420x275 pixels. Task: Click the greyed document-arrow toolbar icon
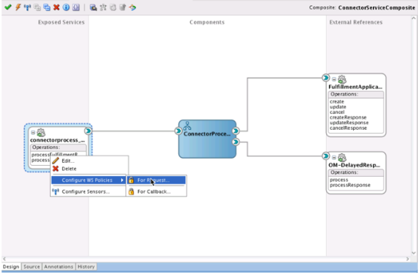click(x=123, y=7)
